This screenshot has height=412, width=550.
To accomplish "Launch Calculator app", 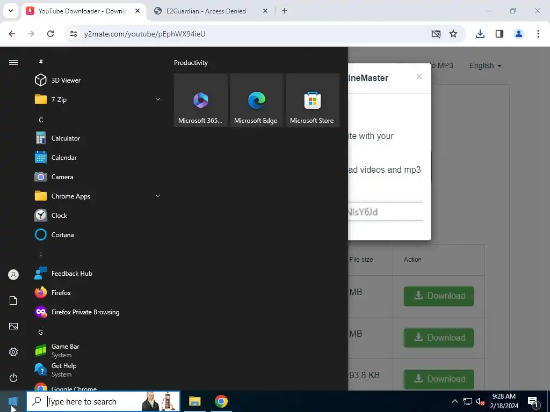I will (x=97, y=138).
